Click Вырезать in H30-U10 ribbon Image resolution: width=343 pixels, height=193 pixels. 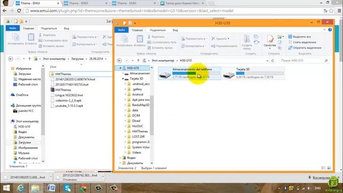(x=156, y=37)
